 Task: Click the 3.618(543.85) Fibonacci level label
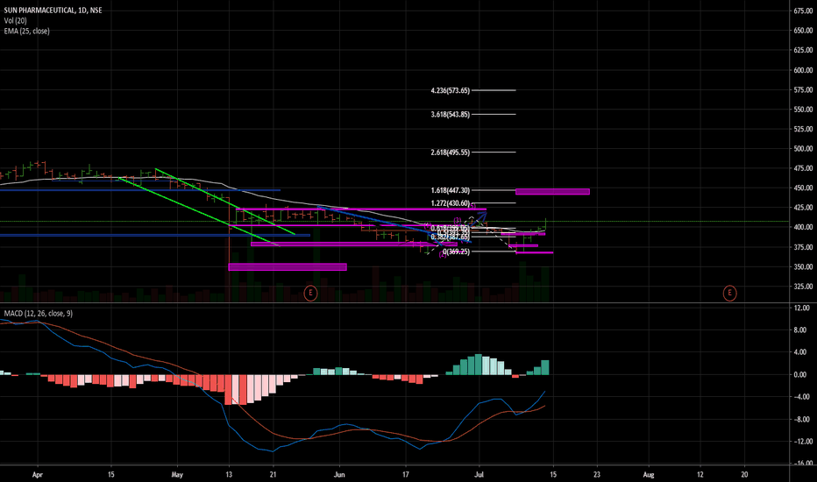tap(451, 114)
